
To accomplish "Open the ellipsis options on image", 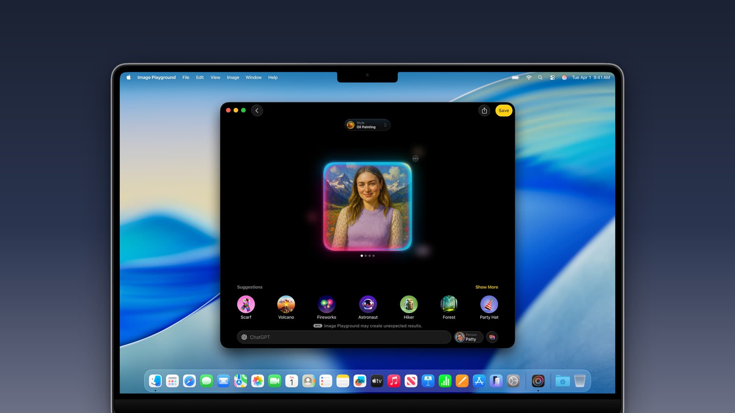I will (415, 158).
